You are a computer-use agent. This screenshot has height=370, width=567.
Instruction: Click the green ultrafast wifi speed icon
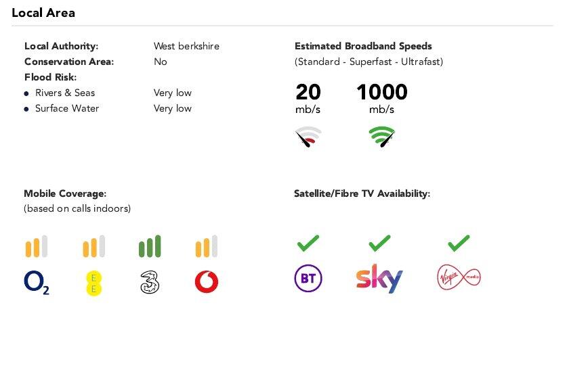pos(382,137)
